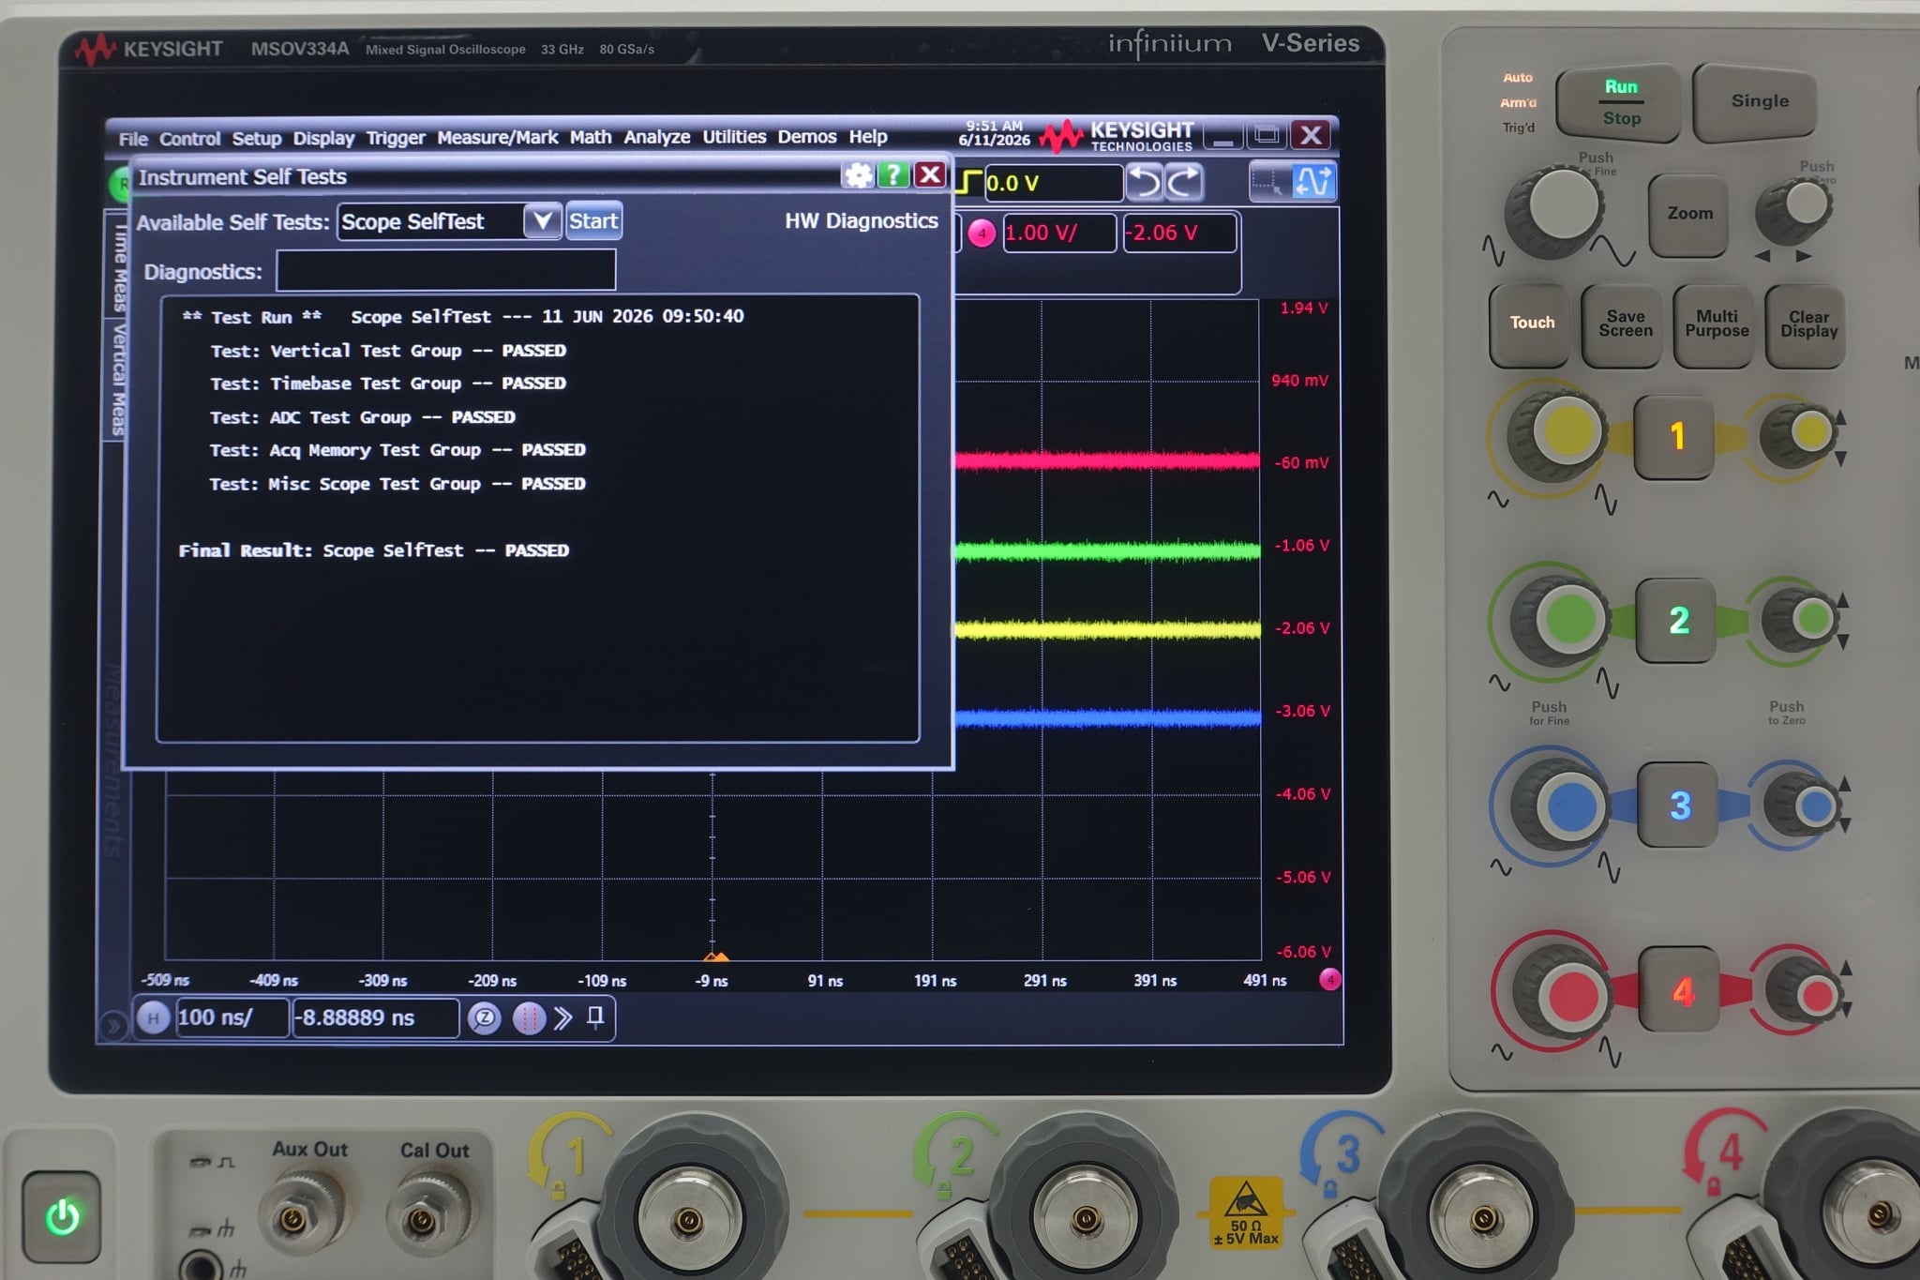Toggle channel 3 blue button
Viewport: 1920px width, 1280px height.
tap(1679, 805)
